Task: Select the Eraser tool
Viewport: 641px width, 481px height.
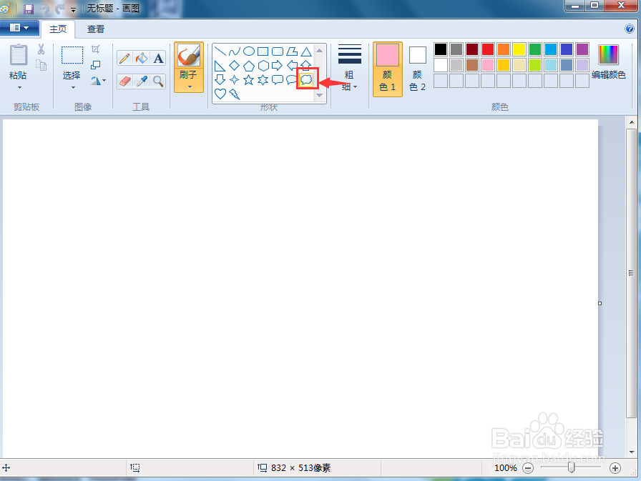Action: click(x=124, y=81)
